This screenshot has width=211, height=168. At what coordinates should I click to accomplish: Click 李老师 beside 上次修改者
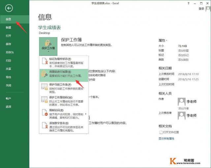pos(192,116)
